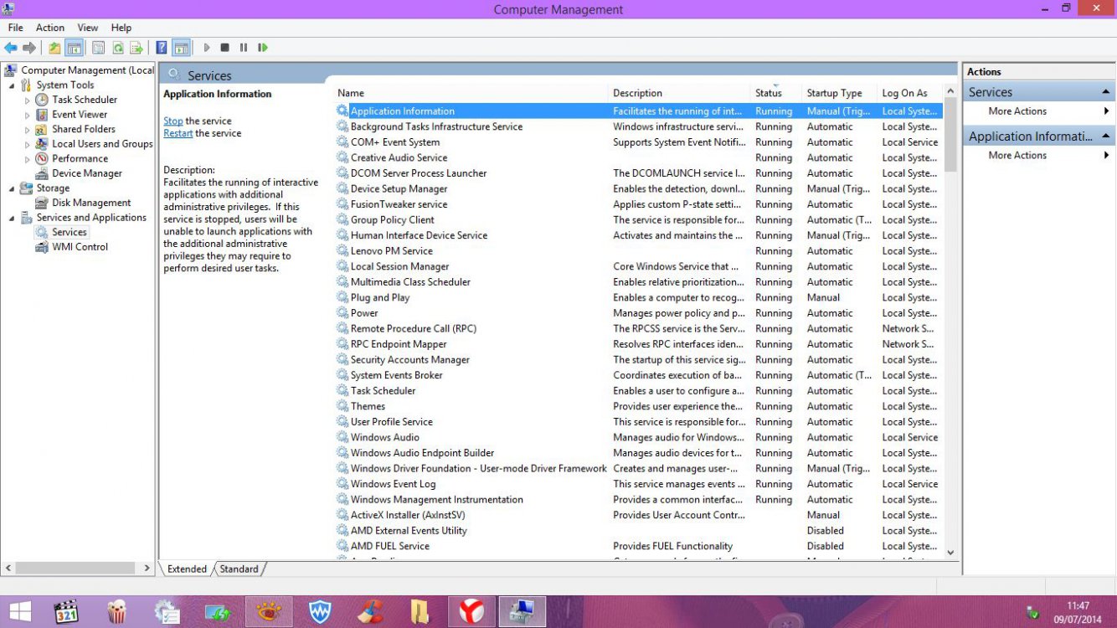Click the Stop Service square icon
The width and height of the screenshot is (1117, 628).
pos(225,48)
